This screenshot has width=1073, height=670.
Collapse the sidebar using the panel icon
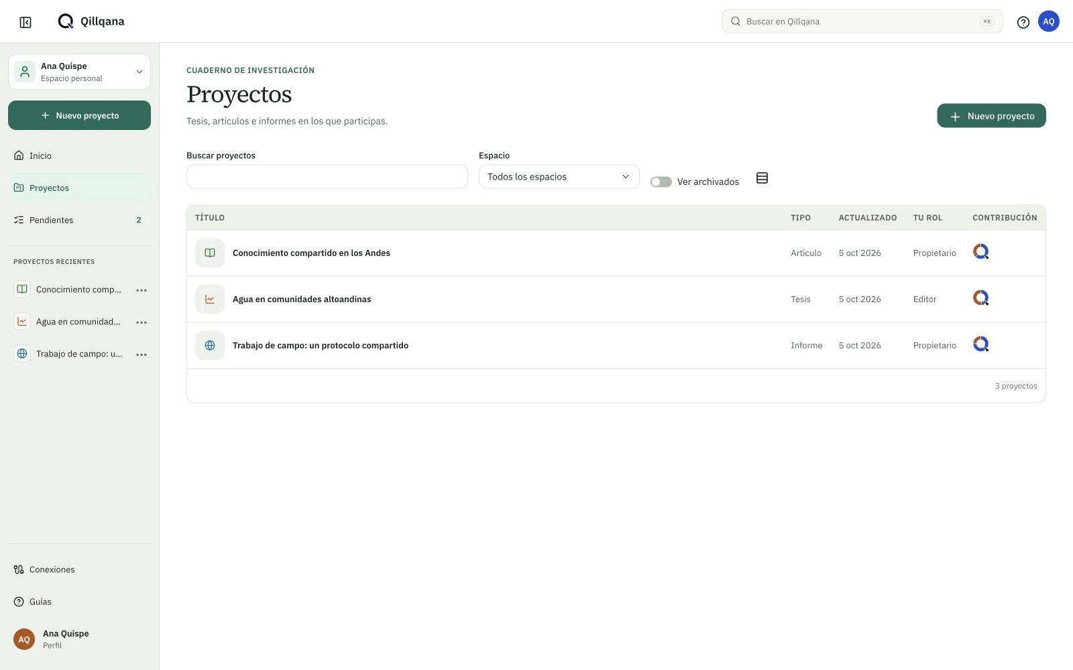[25, 22]
